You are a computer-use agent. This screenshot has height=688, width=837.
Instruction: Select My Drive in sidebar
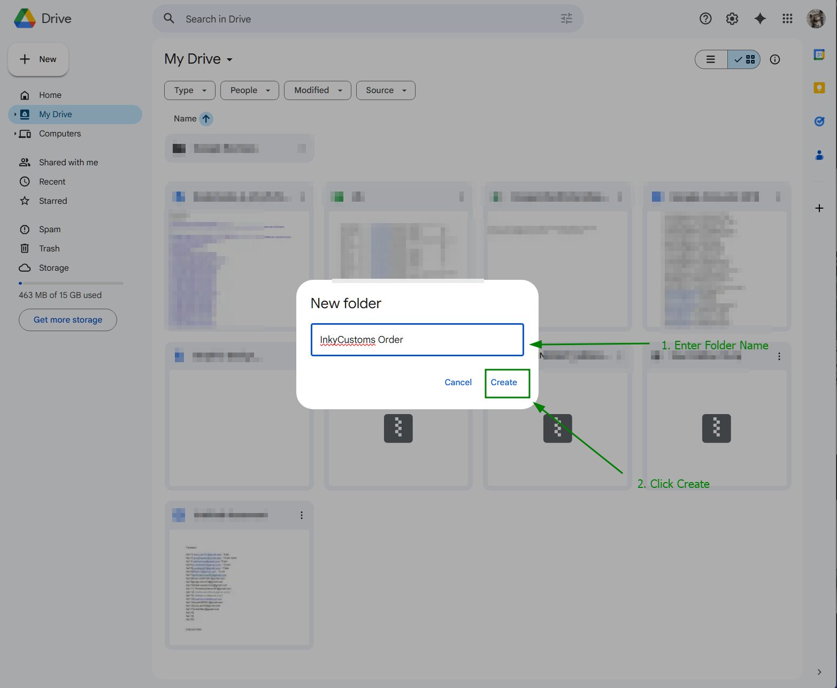tap(75, 114)
